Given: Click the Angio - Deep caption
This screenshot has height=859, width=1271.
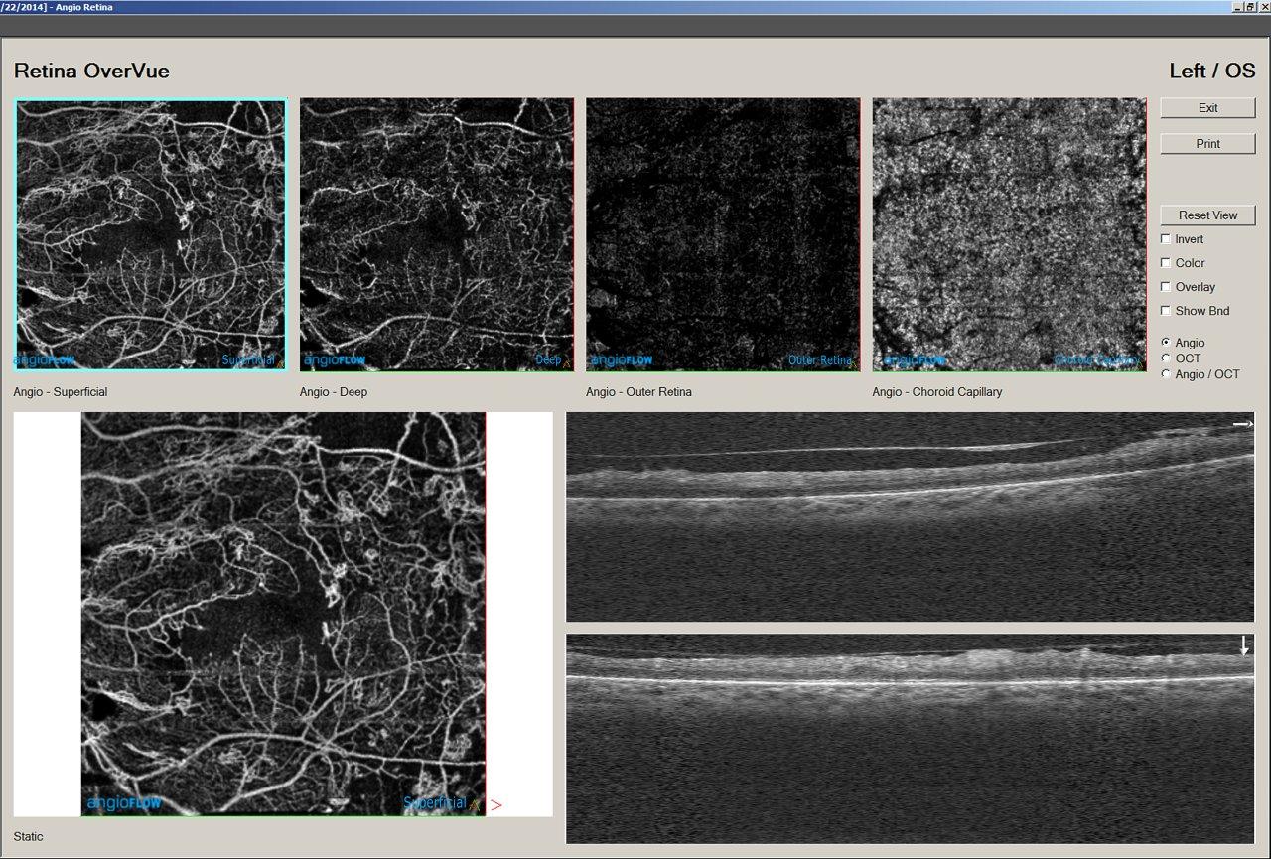Looking at the screenshot, I should 334,392.
